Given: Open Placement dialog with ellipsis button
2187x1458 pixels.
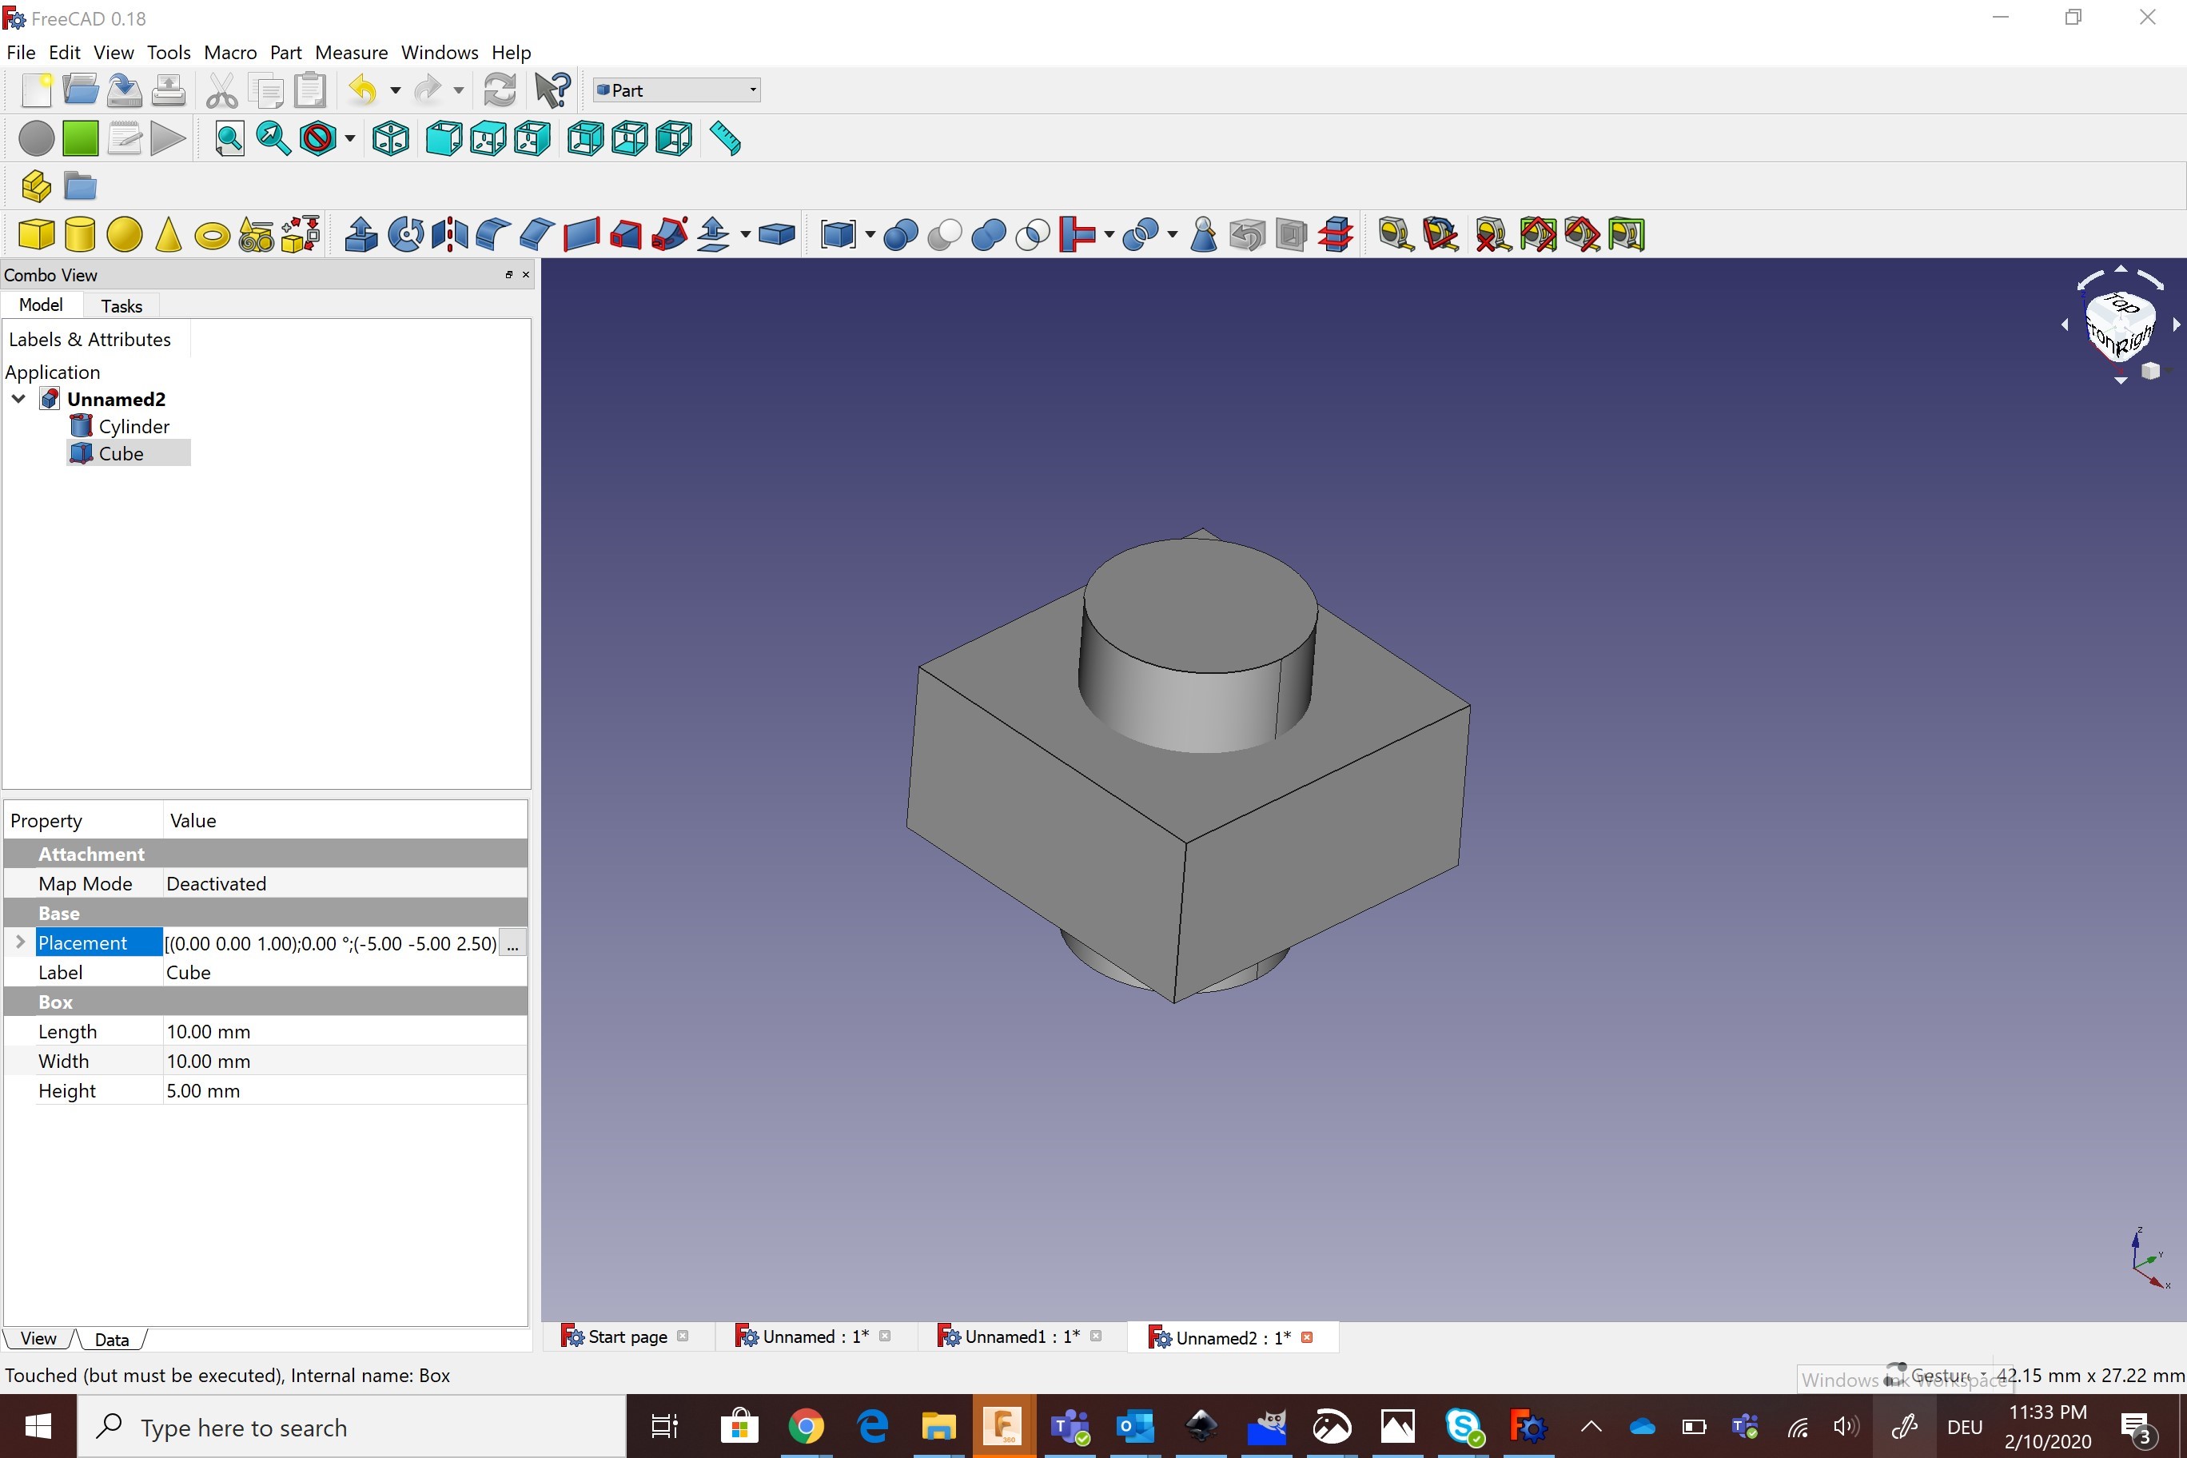Looking at the screenshot, I should (512, 943).
